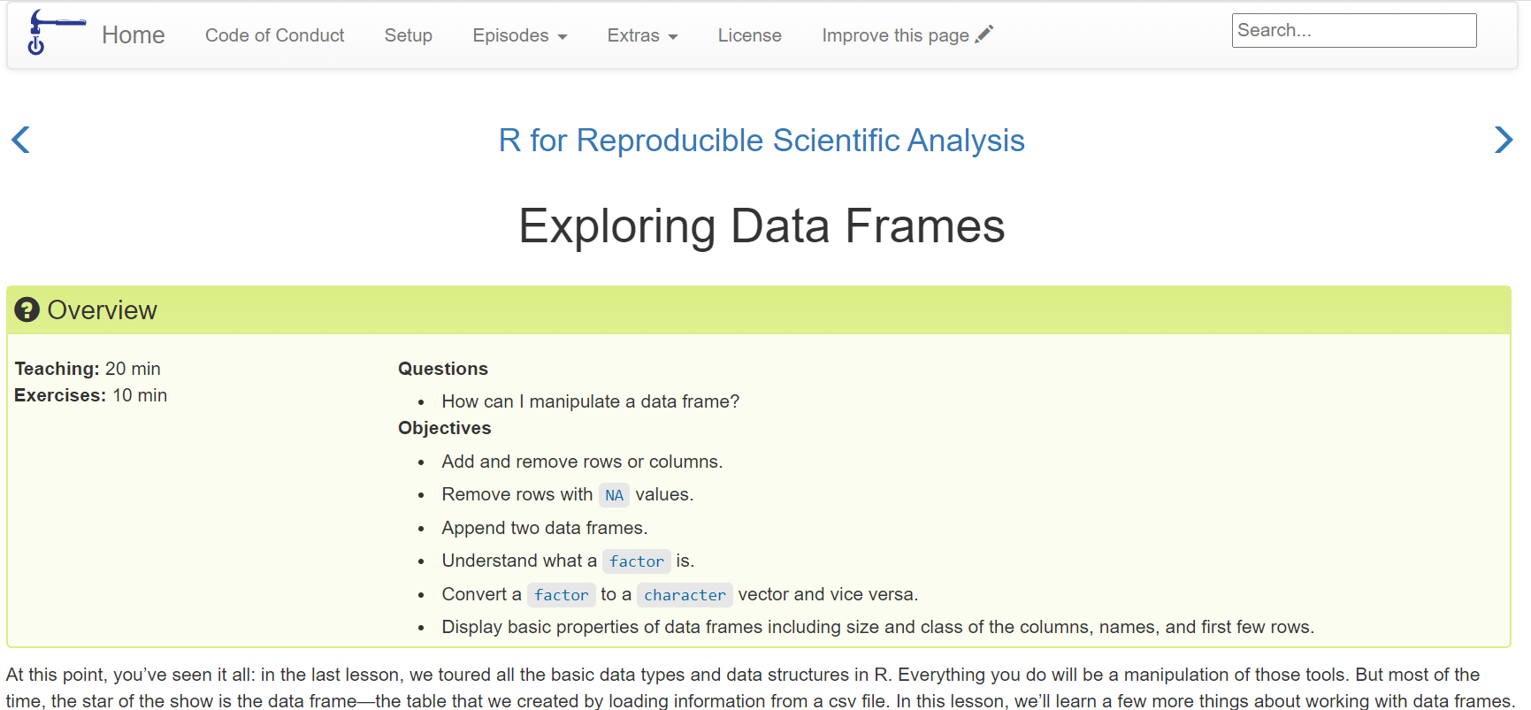This screenshot has width=1531, height=710.
Task: Click the factor code in Understand objective
Action: (x=637, y=561)
